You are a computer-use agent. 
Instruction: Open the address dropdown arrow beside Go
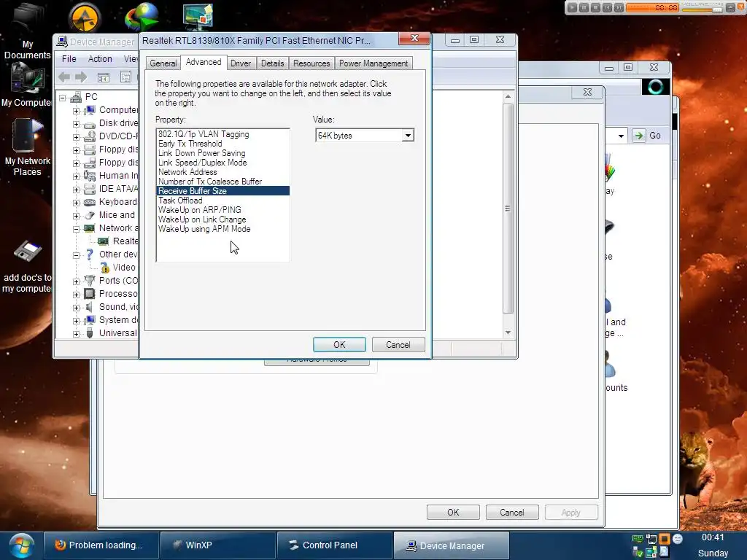click(621, 136)
